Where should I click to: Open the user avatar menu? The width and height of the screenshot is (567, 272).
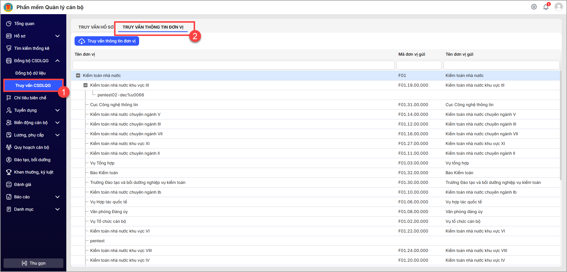click(558, 7)
